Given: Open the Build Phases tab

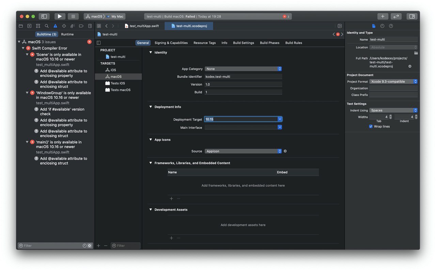Looking at the screenshot, I should point(270,43).
